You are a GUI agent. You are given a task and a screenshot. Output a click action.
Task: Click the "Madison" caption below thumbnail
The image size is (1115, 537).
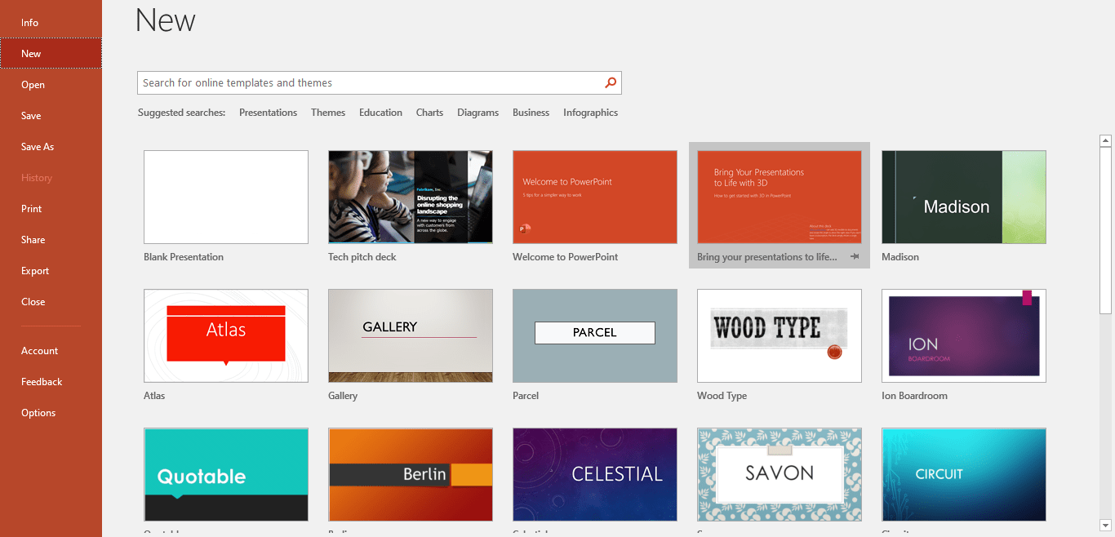(900, 257)
